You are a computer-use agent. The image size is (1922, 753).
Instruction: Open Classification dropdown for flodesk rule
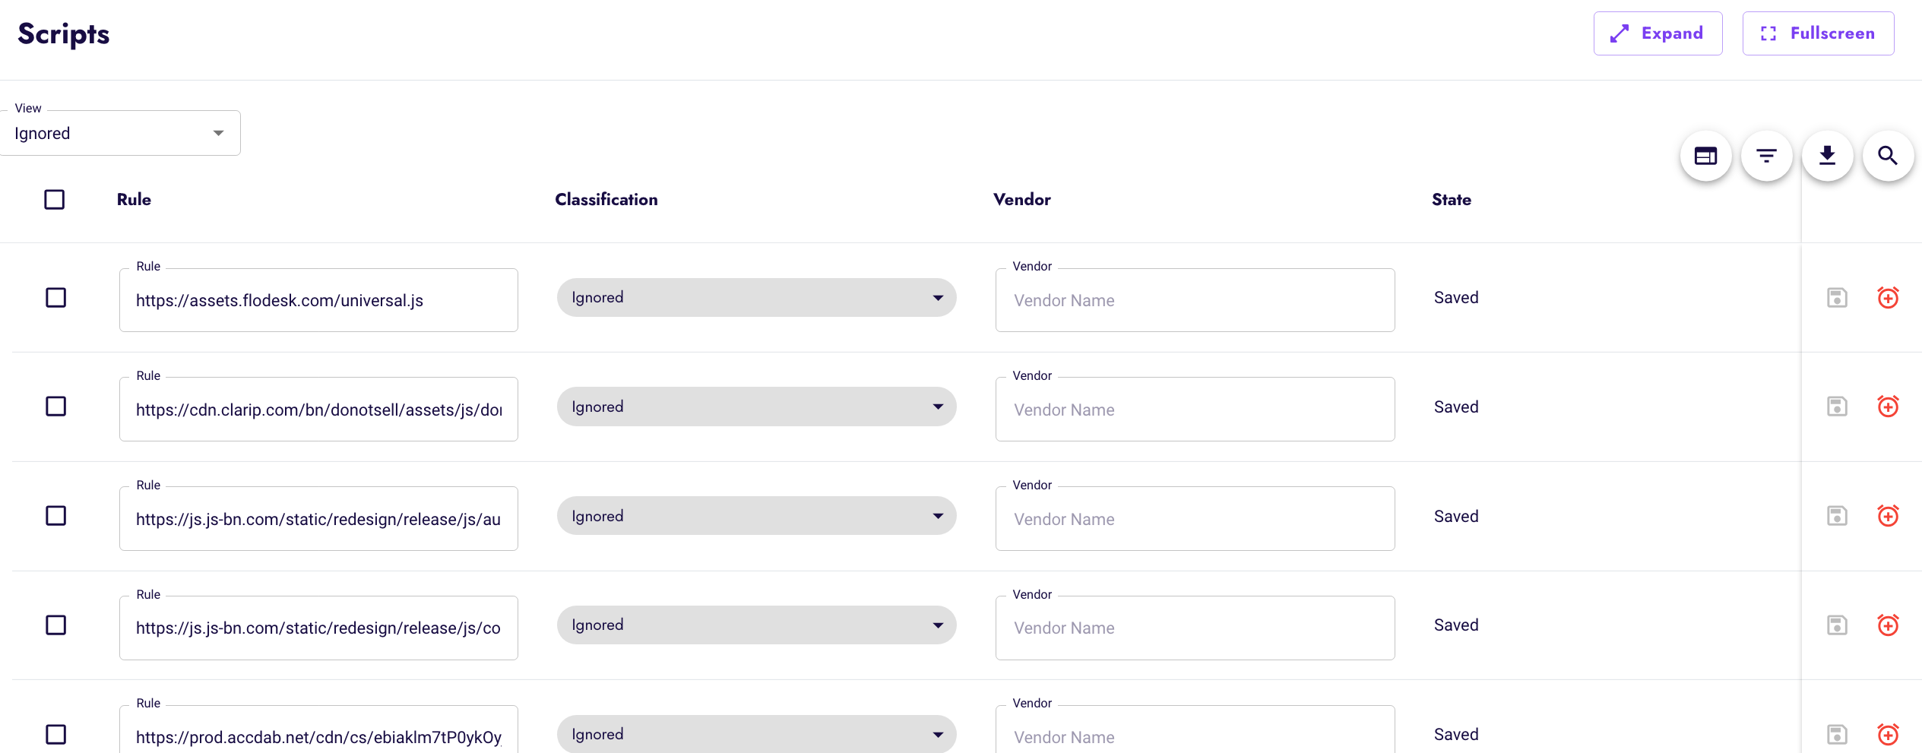(756, 298)
